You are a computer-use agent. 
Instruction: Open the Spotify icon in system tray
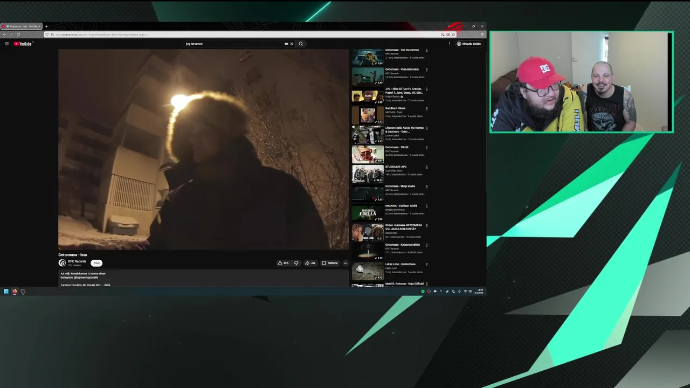coord(423,292)
